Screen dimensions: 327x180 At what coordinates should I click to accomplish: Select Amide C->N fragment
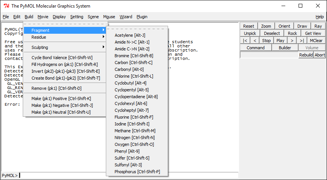click(137, 49)
